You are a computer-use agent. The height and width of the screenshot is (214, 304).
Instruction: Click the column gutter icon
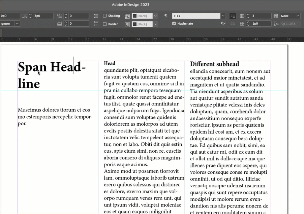pyautogui.click(x=242, y=24)
